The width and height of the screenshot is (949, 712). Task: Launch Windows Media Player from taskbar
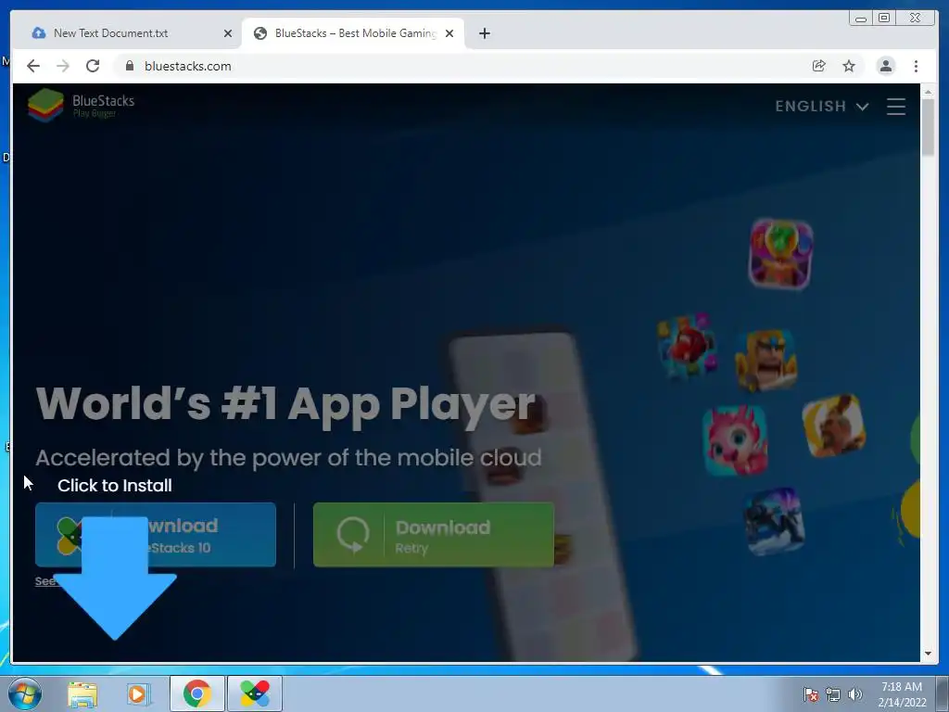[x=138, y=693]
